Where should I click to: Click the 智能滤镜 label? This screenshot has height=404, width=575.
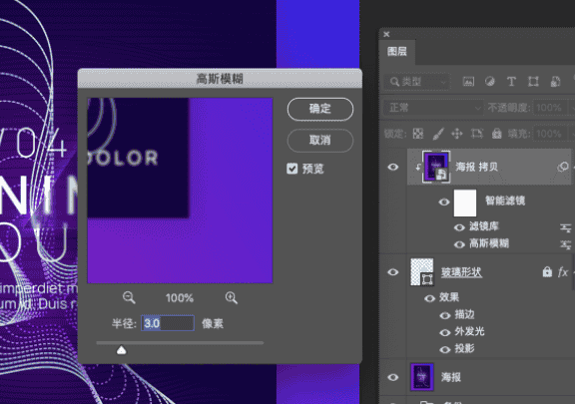click(x=505, y=201)
